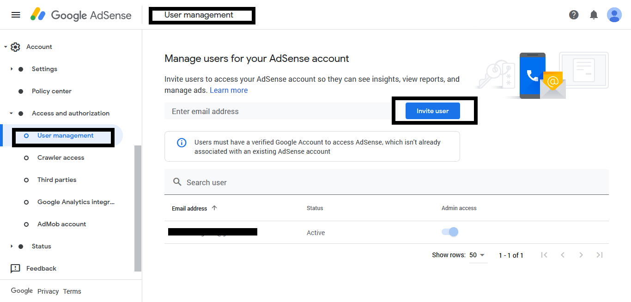Viewport: 631px width, 302px height.
Task: Click the Google AdSense logo
Action: coord(81,15)
